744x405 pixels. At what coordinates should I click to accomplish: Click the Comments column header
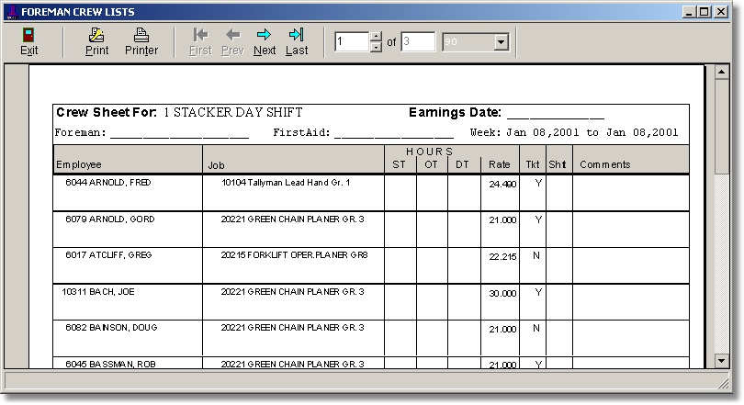[604, 164]
